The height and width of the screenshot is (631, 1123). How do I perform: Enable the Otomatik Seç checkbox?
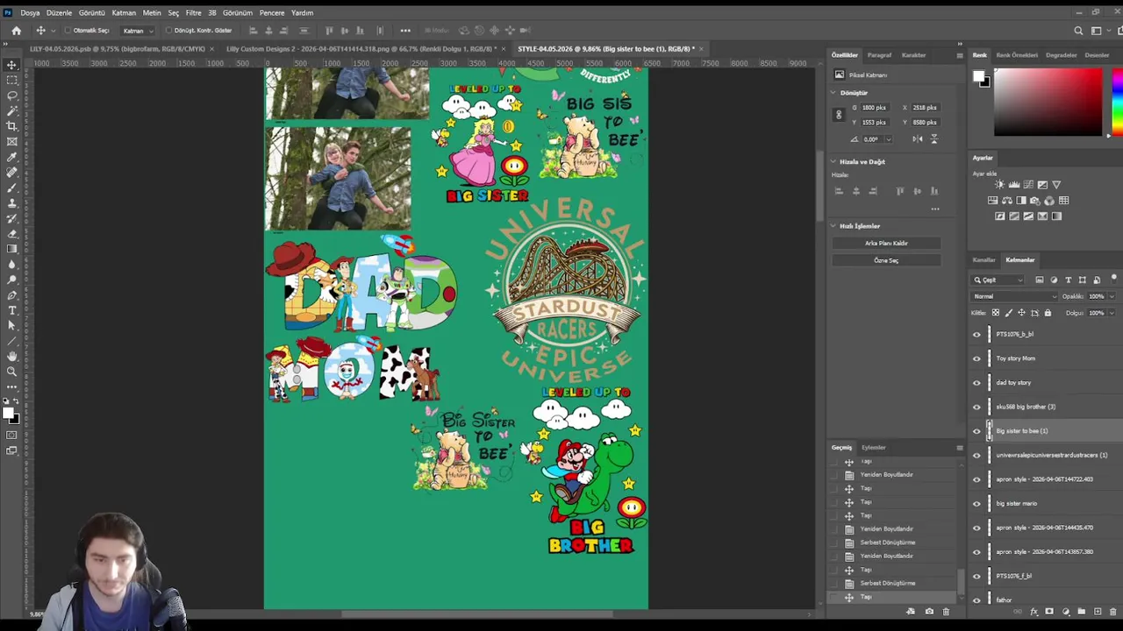[68, 31]
